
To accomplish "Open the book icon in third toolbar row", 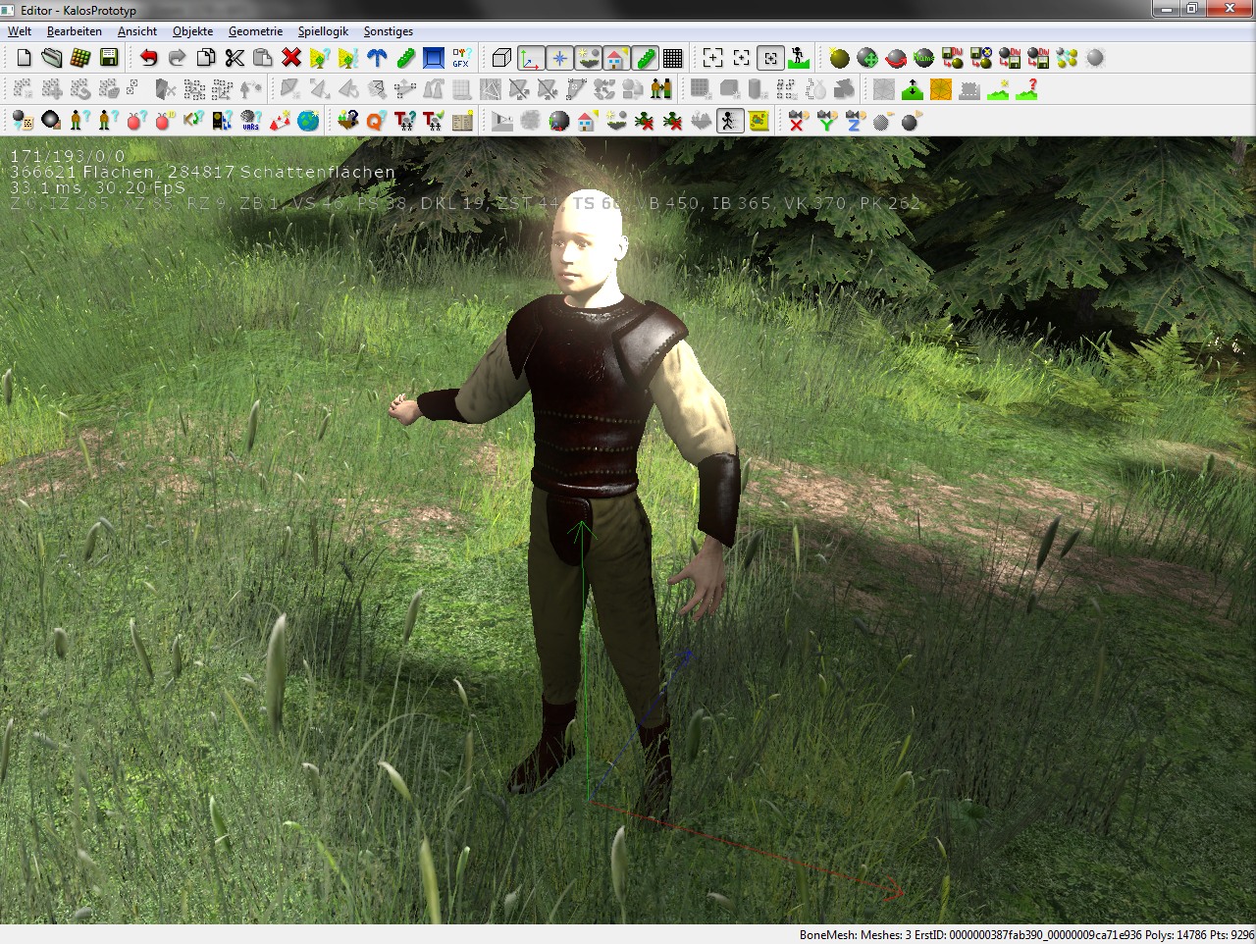I will (462, 121).
